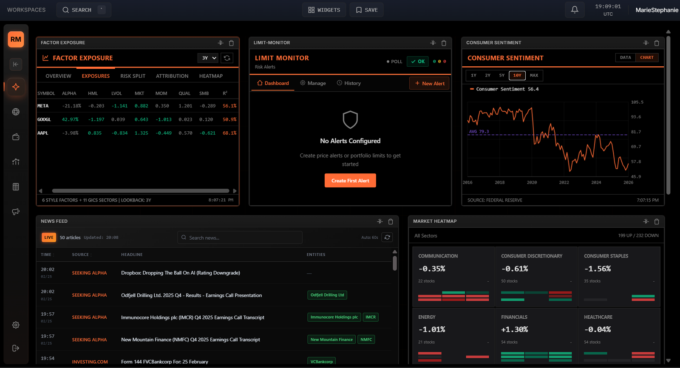The height and width of the screenshot is (368, 680).
Task: Click the megaphone icon in sidebar
Action: pos(16,212)
